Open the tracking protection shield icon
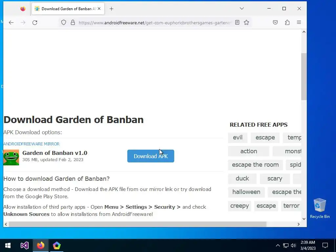This screenshot has height=252, width=336. point(64,23)
